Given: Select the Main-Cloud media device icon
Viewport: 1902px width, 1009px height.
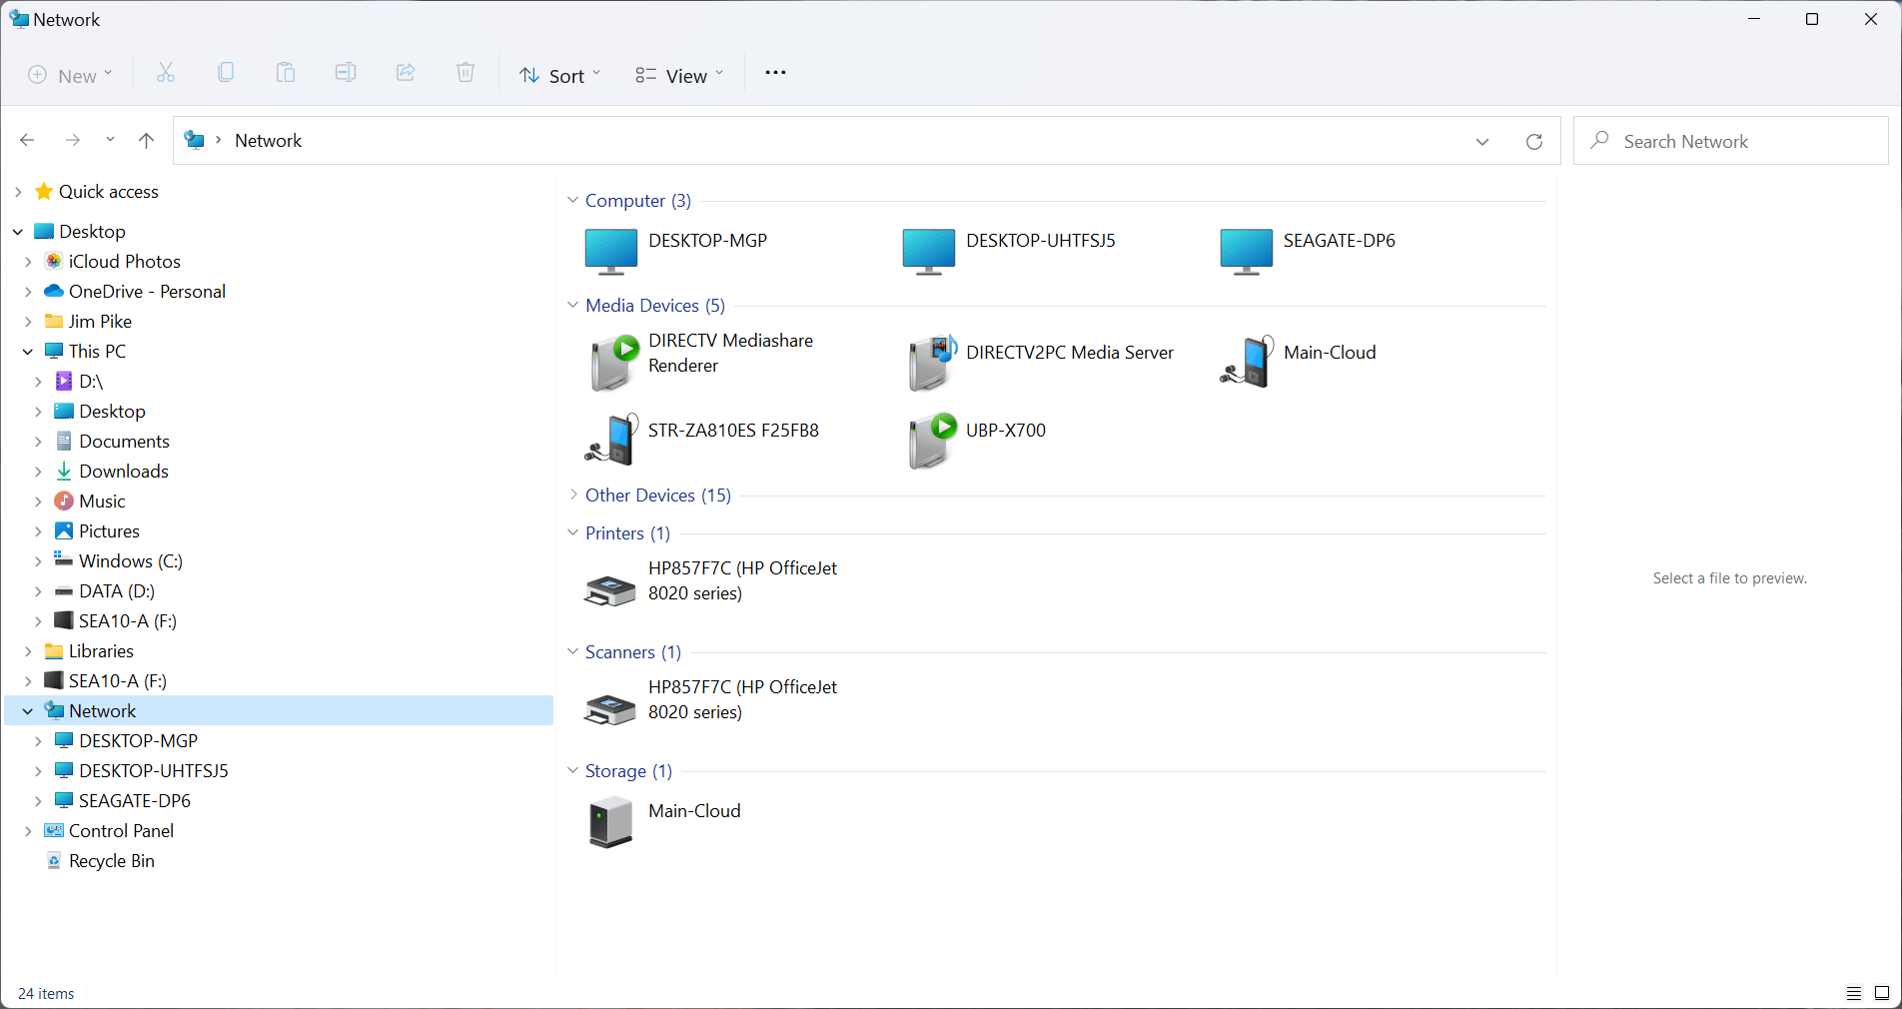Looking at the screenshot, I should (x=1247, y=363).
